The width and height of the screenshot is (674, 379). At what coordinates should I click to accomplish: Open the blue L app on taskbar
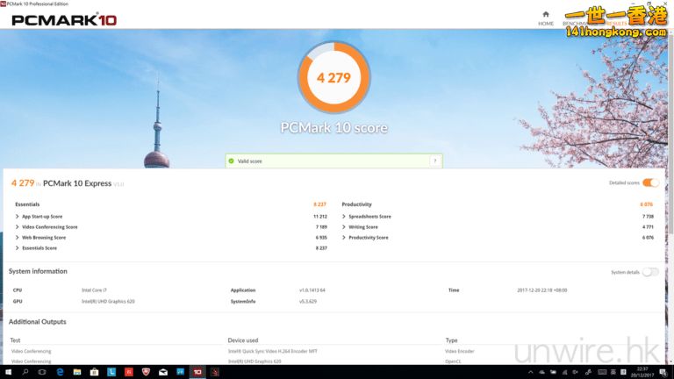[111, 372]
